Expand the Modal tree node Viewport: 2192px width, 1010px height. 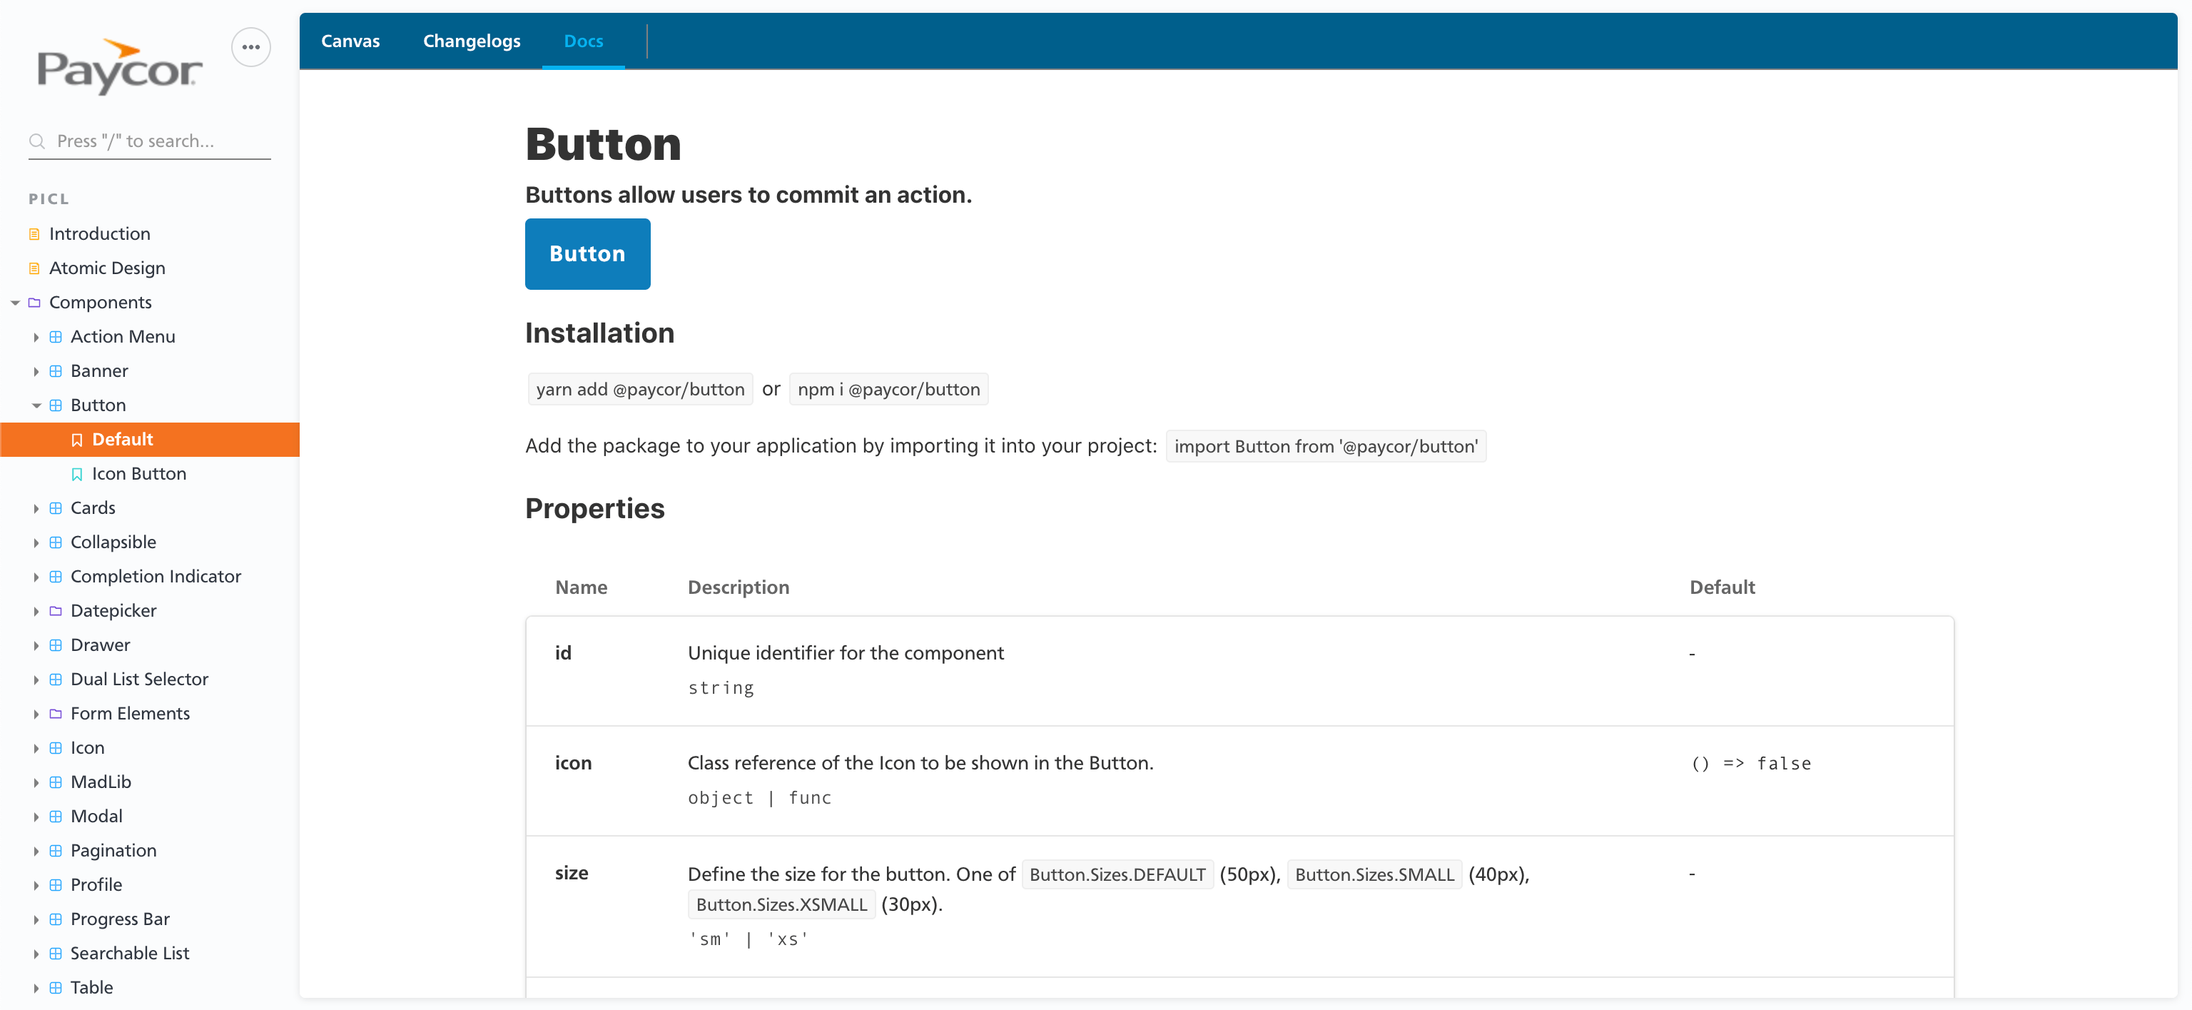point(36,817)
